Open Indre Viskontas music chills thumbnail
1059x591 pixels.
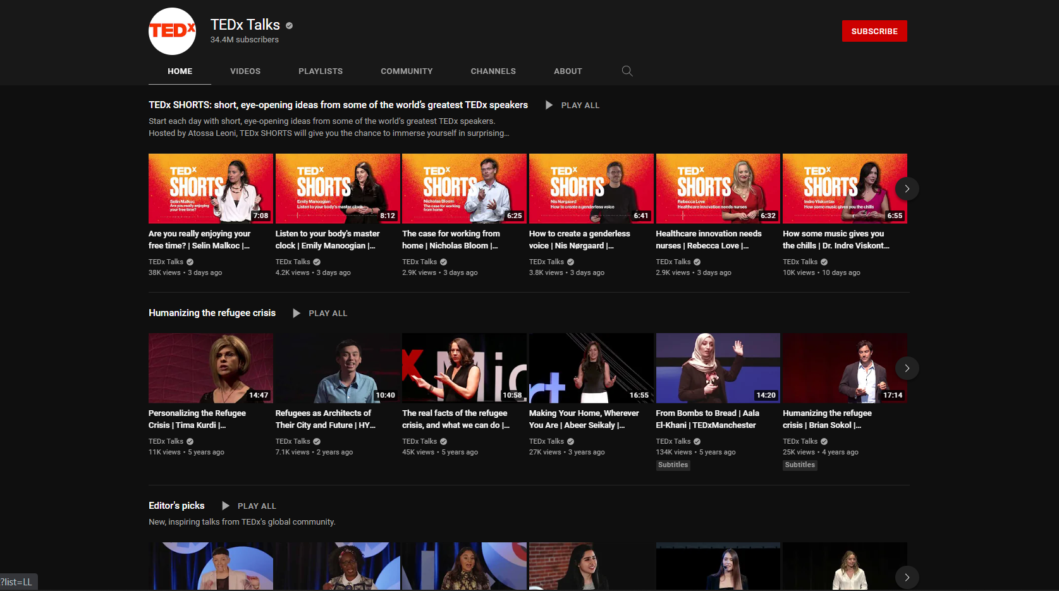tap(845, 188)
